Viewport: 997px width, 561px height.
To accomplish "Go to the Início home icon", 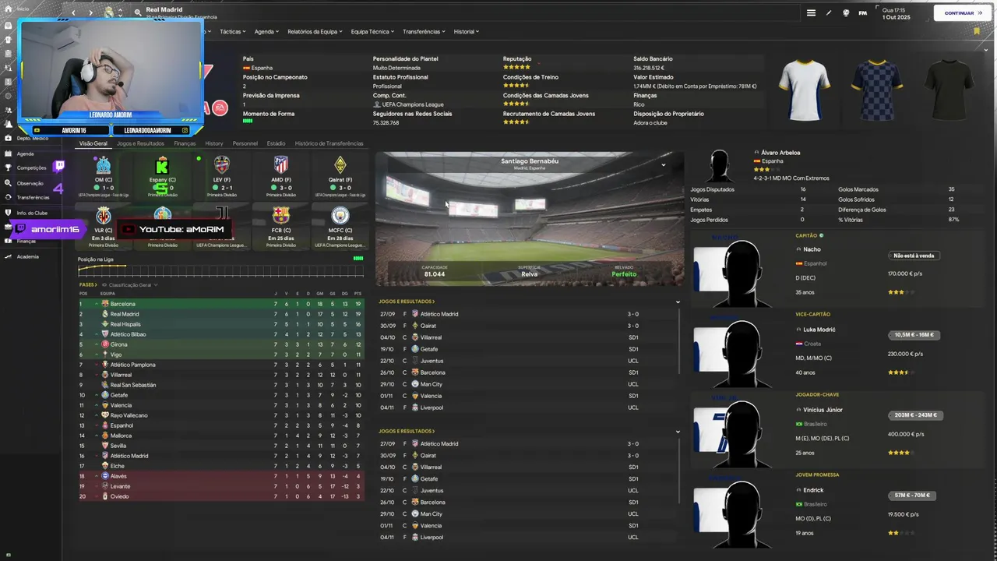I will point(9,9).
